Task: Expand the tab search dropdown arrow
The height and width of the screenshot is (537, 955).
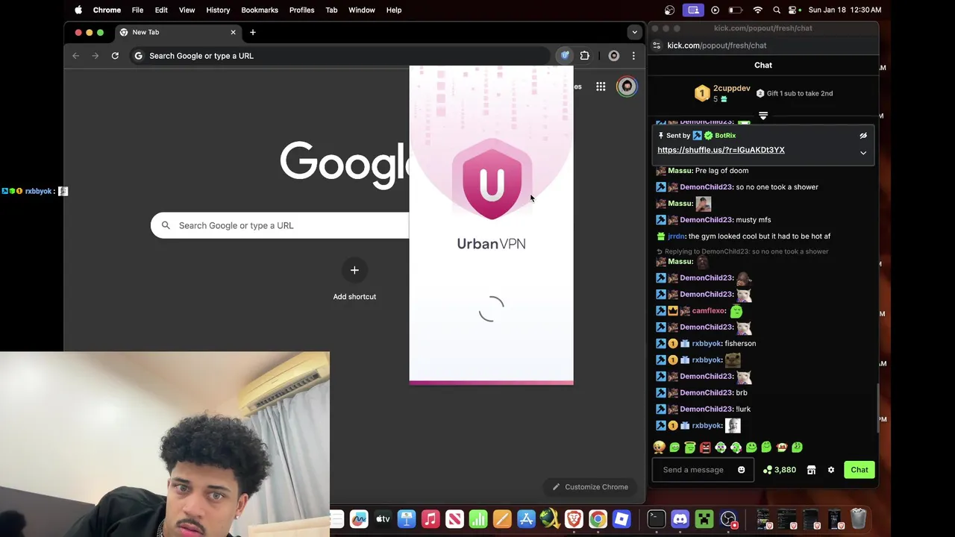Action: tap(634, 32)
